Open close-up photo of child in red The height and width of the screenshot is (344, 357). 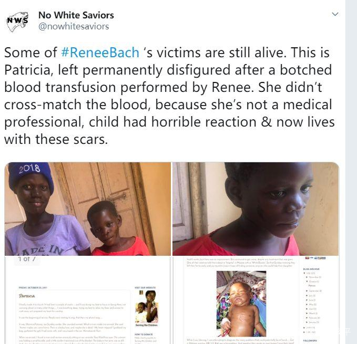(256, 209)
